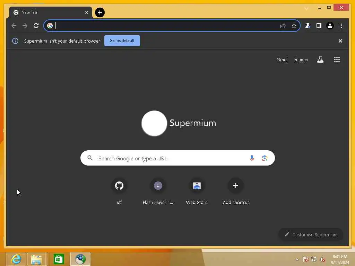Open the side panel icon

[x=319, y=26]
